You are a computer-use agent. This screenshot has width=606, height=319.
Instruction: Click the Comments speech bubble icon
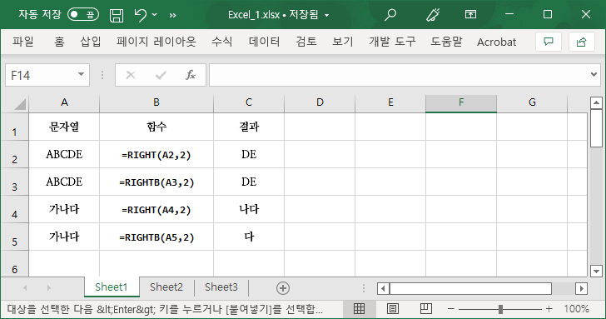pyautogui.click(x=549, y=42)
